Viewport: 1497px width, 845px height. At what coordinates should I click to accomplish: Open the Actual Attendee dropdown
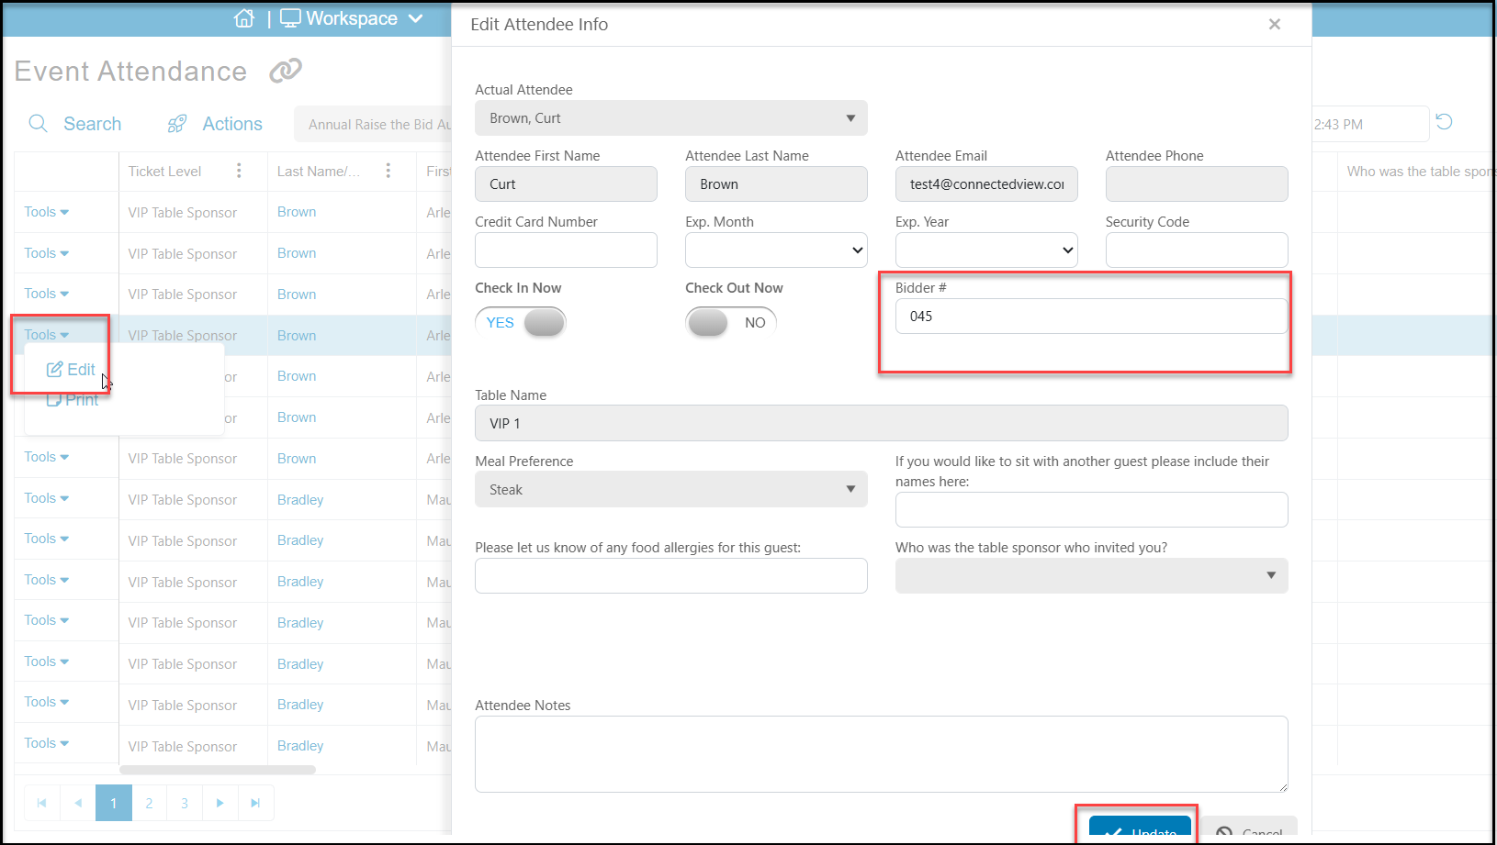click(x=671, y=118)
